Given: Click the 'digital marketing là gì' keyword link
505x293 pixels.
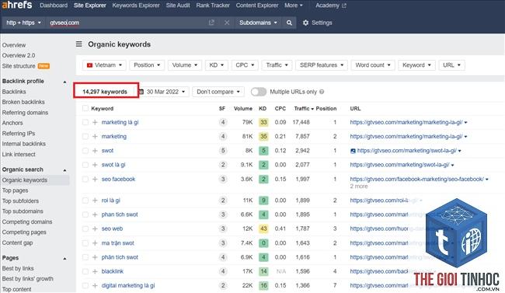Looking at the screenshot, I should coord(128,285).
